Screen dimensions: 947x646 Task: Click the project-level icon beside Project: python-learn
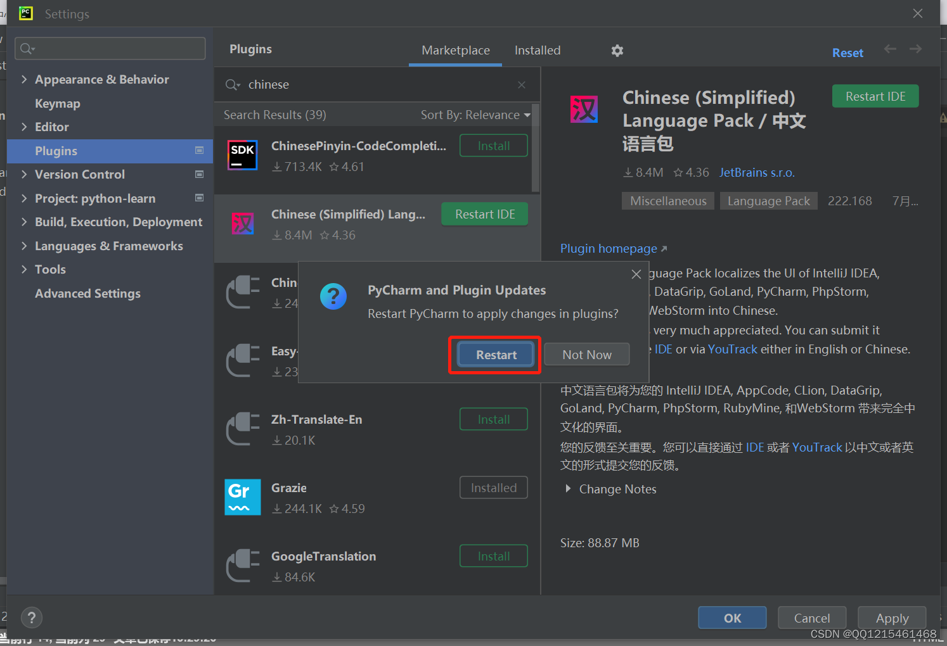click(200, 198)
